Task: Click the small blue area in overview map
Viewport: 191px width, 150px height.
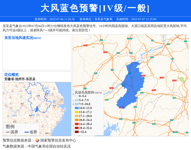Action: coord(37,109)
